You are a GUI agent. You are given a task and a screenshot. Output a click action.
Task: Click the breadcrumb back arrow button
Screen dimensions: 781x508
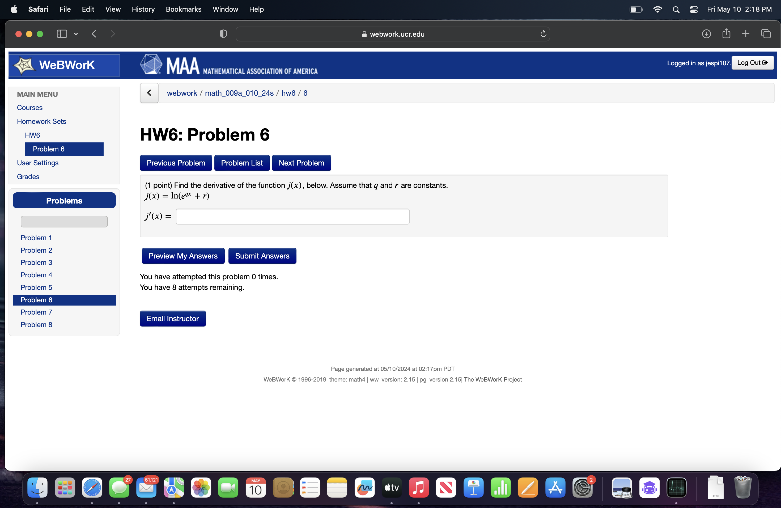coord(149,93)
